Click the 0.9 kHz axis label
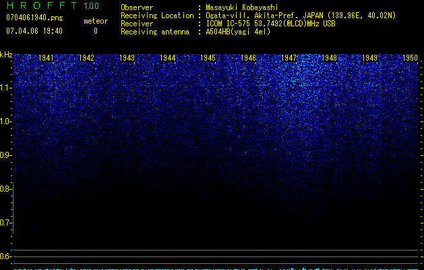 5,155
